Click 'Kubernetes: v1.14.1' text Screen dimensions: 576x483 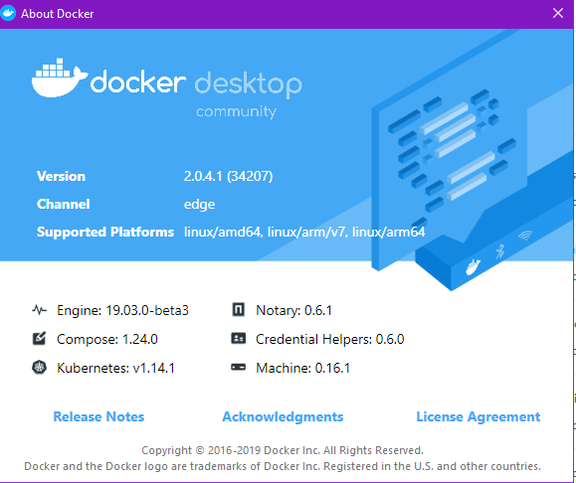[x=115, y=368]
